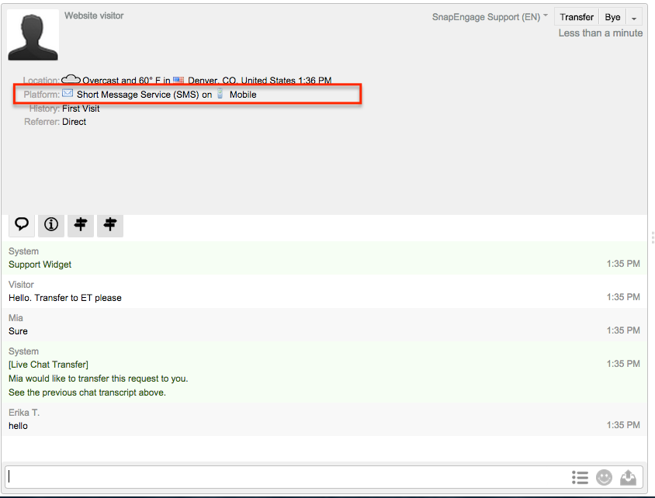Click the Transfer button
Screen dimensions: 655x498
pos(577,17)
